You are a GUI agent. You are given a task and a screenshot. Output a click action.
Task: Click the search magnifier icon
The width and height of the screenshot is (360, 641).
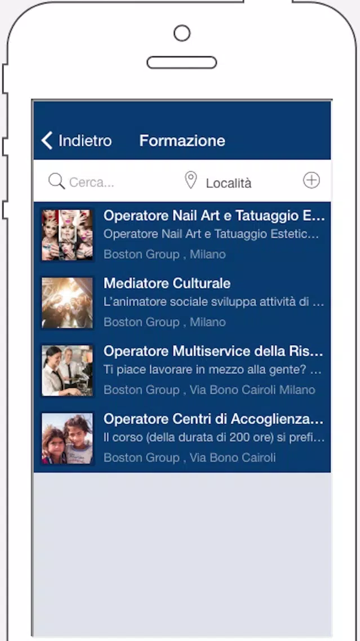[x=56, y=181]
